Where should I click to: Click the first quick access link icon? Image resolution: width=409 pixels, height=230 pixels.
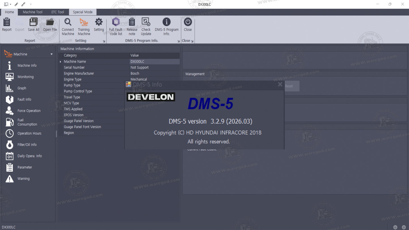16,4
